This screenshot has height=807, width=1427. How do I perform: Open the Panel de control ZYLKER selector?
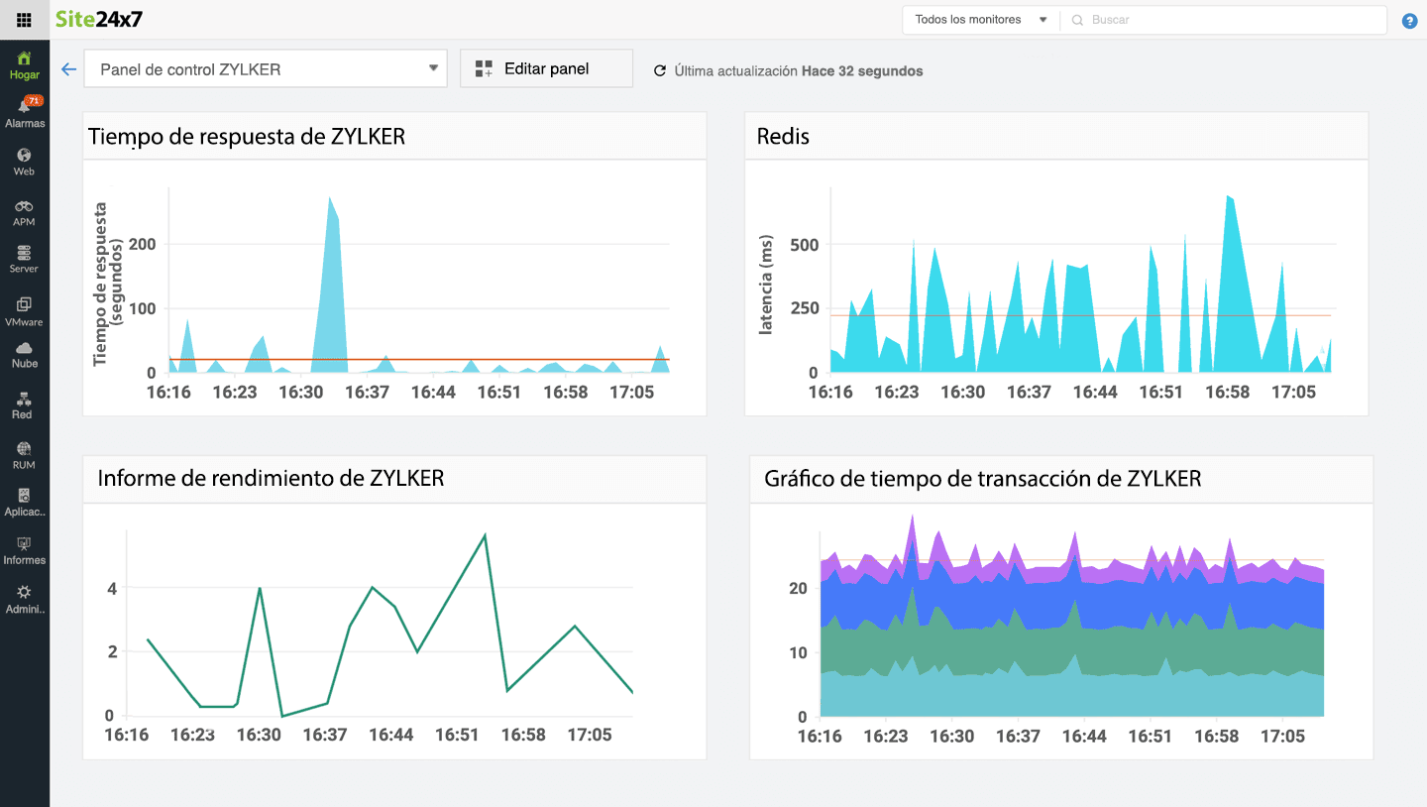pos(265,68)
